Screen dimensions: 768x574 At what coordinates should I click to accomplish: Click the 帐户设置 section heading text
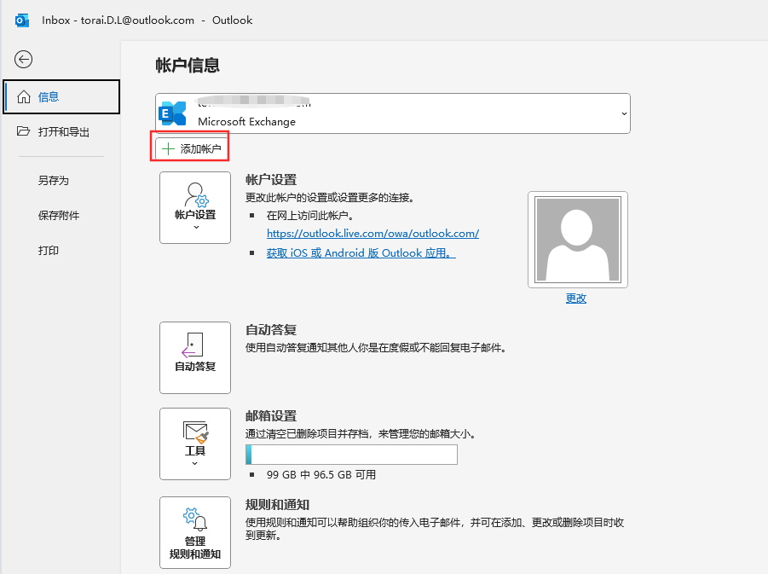tap(271, 180)
